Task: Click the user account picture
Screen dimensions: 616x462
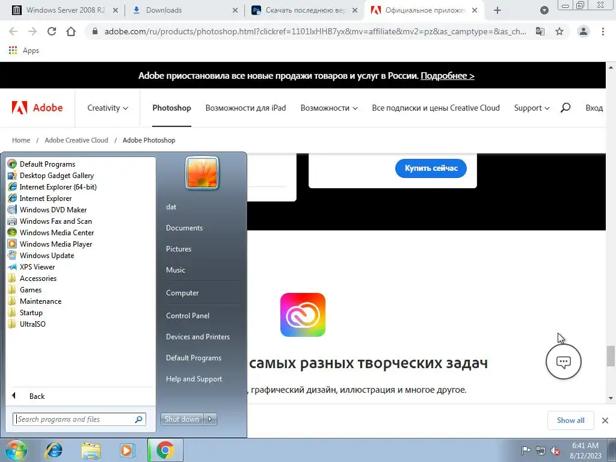Action: 202,173
